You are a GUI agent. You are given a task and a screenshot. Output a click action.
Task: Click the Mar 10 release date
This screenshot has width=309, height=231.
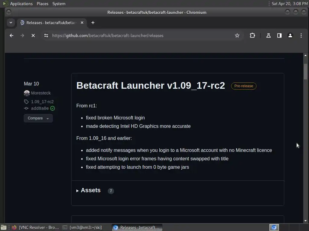pos(31,84)
